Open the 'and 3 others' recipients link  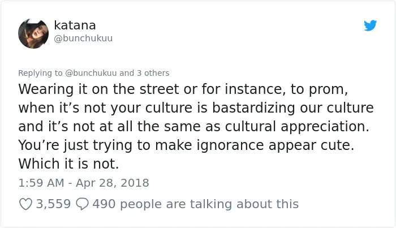(144, 73)
